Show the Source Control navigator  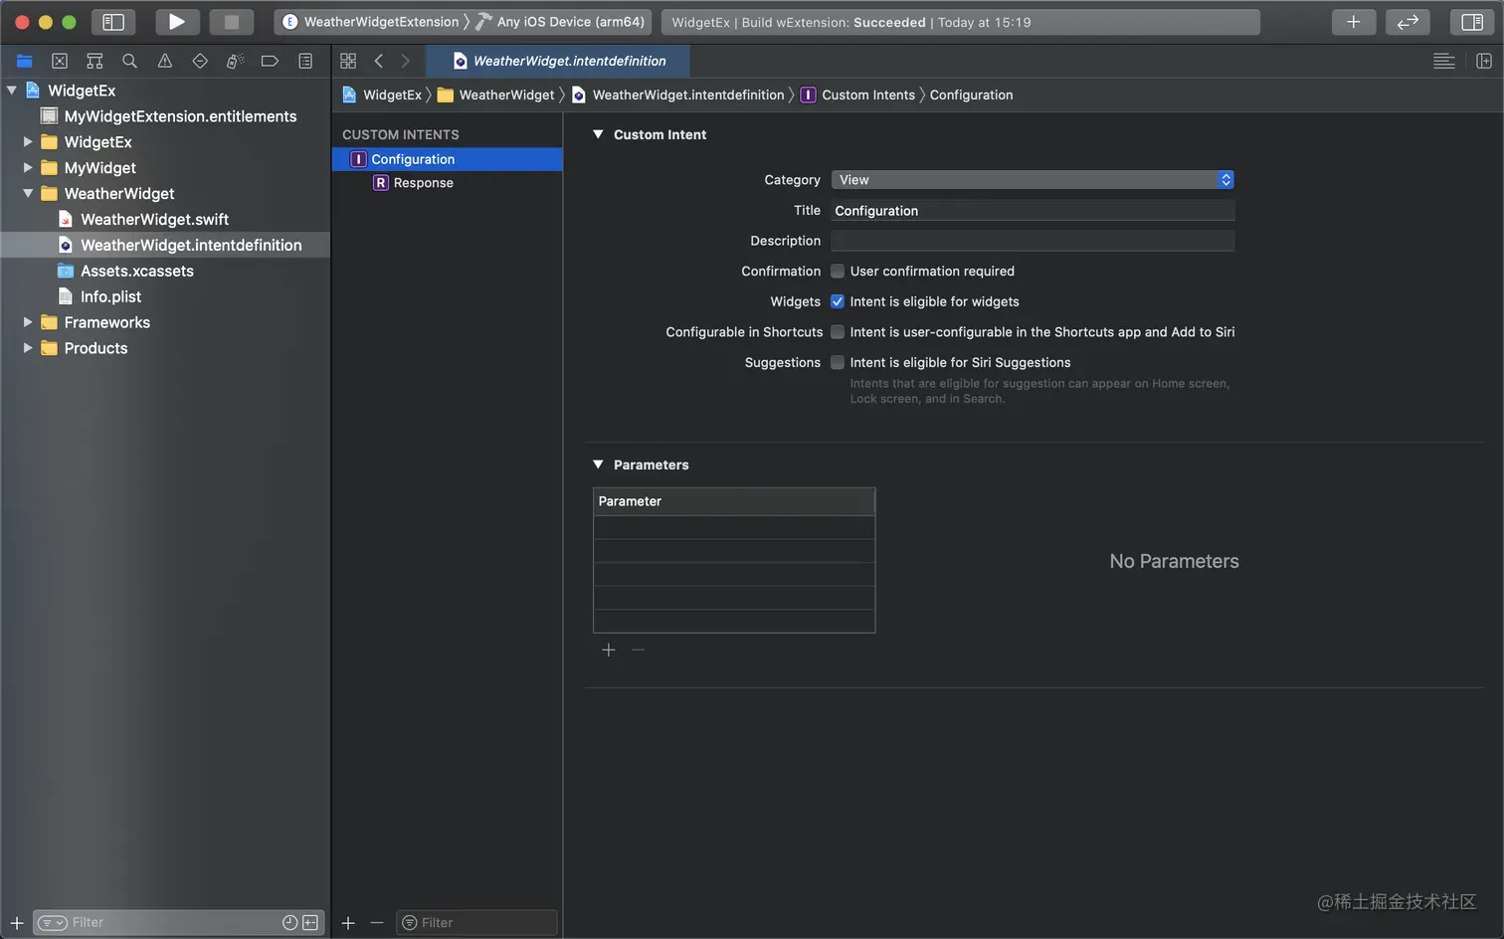pos(60,61)
